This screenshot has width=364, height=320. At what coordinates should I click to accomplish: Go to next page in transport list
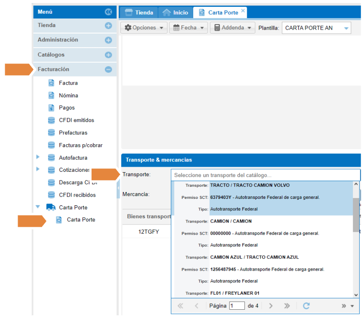(x=271, y=306)
